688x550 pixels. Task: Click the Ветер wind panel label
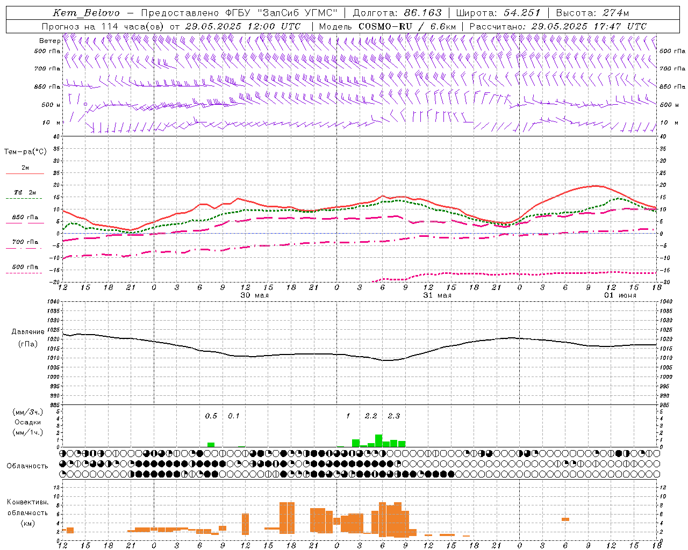coord(50,41)
